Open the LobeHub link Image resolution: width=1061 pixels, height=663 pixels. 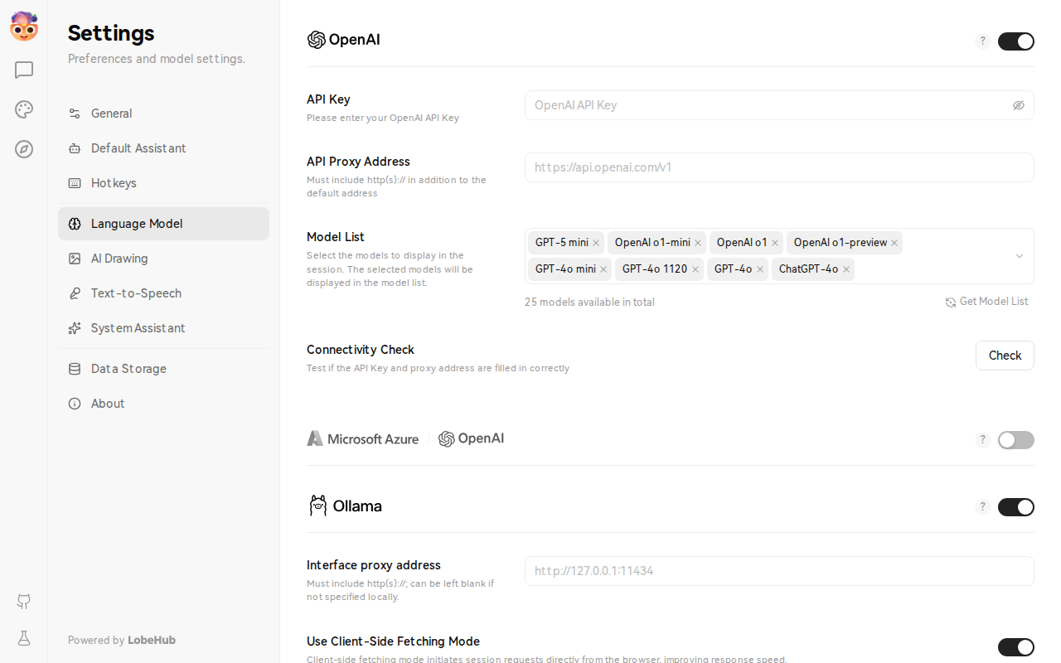coord(152,640)
